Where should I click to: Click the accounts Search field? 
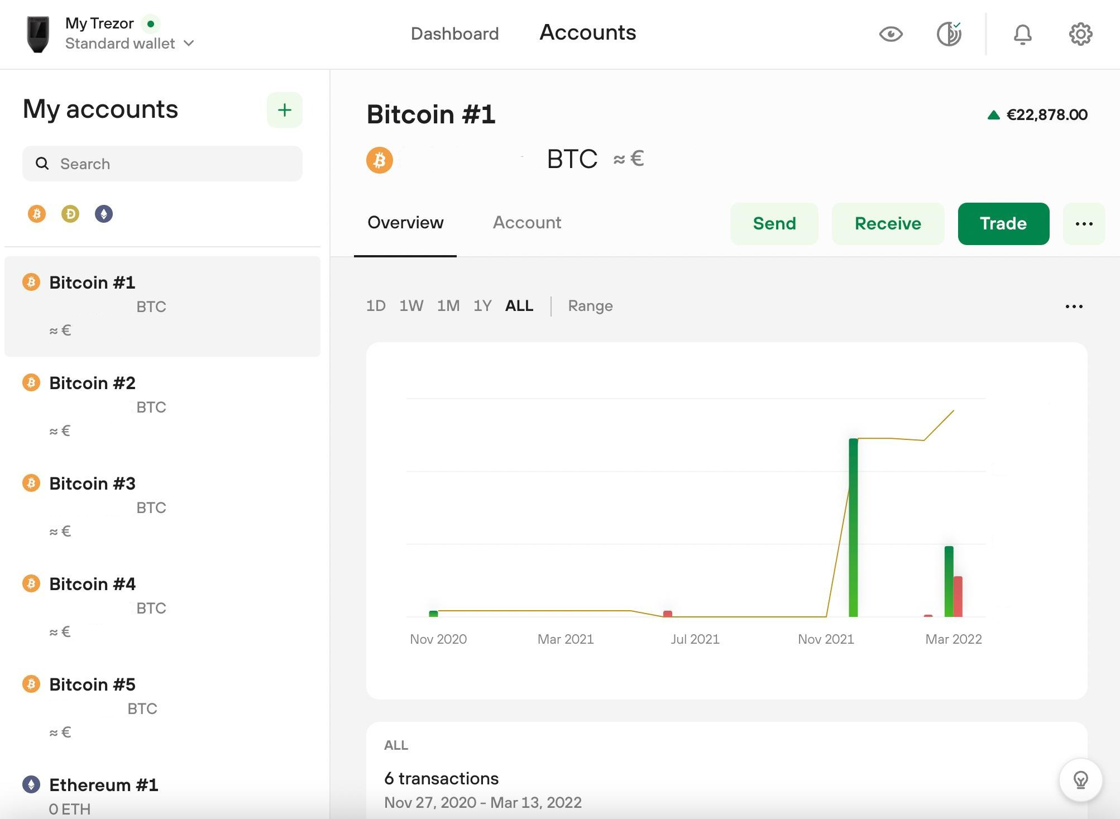pyautogui.click(x=162, y=164)
